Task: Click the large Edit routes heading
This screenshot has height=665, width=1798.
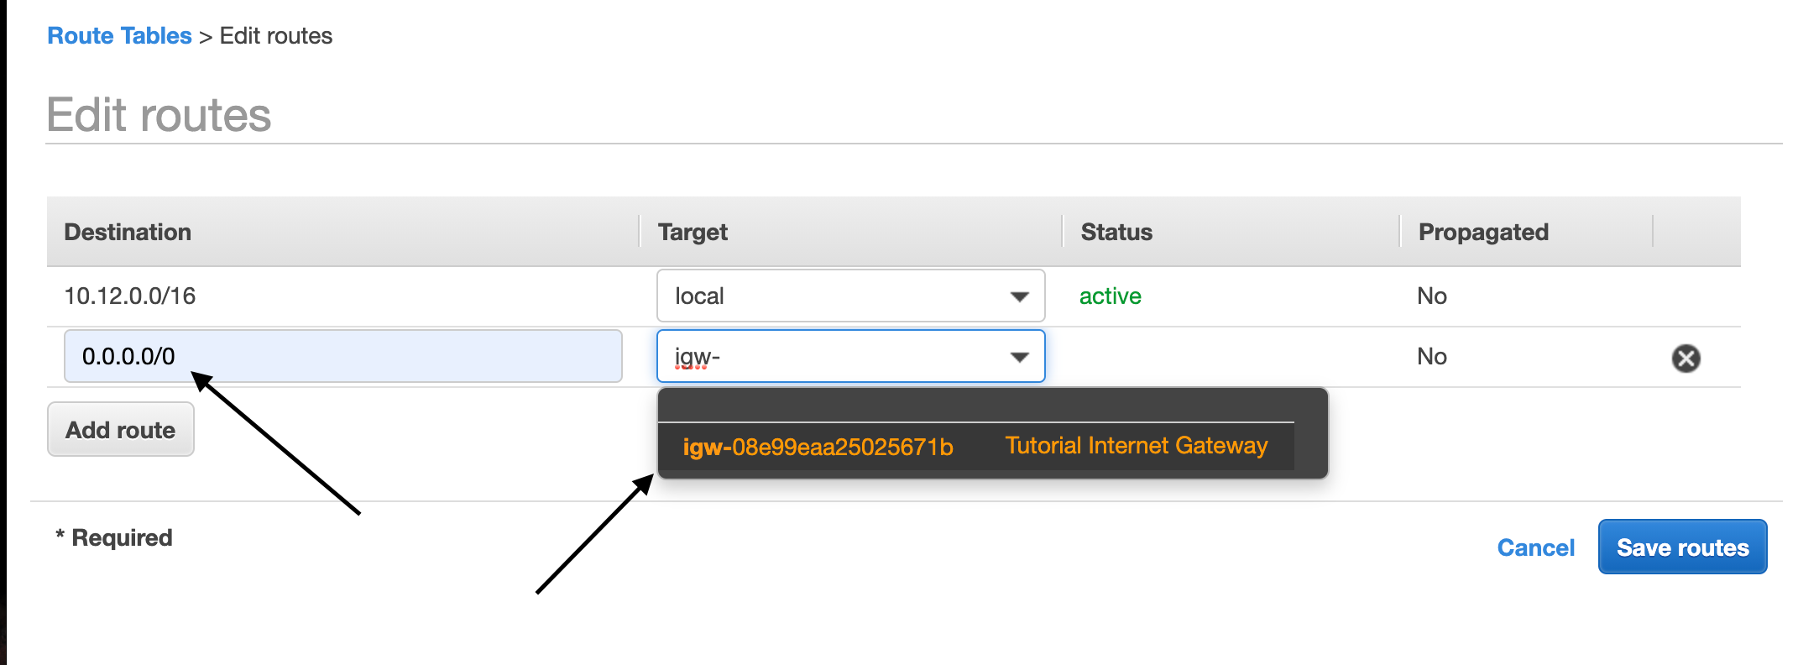Action: click(x=159, y=115)
